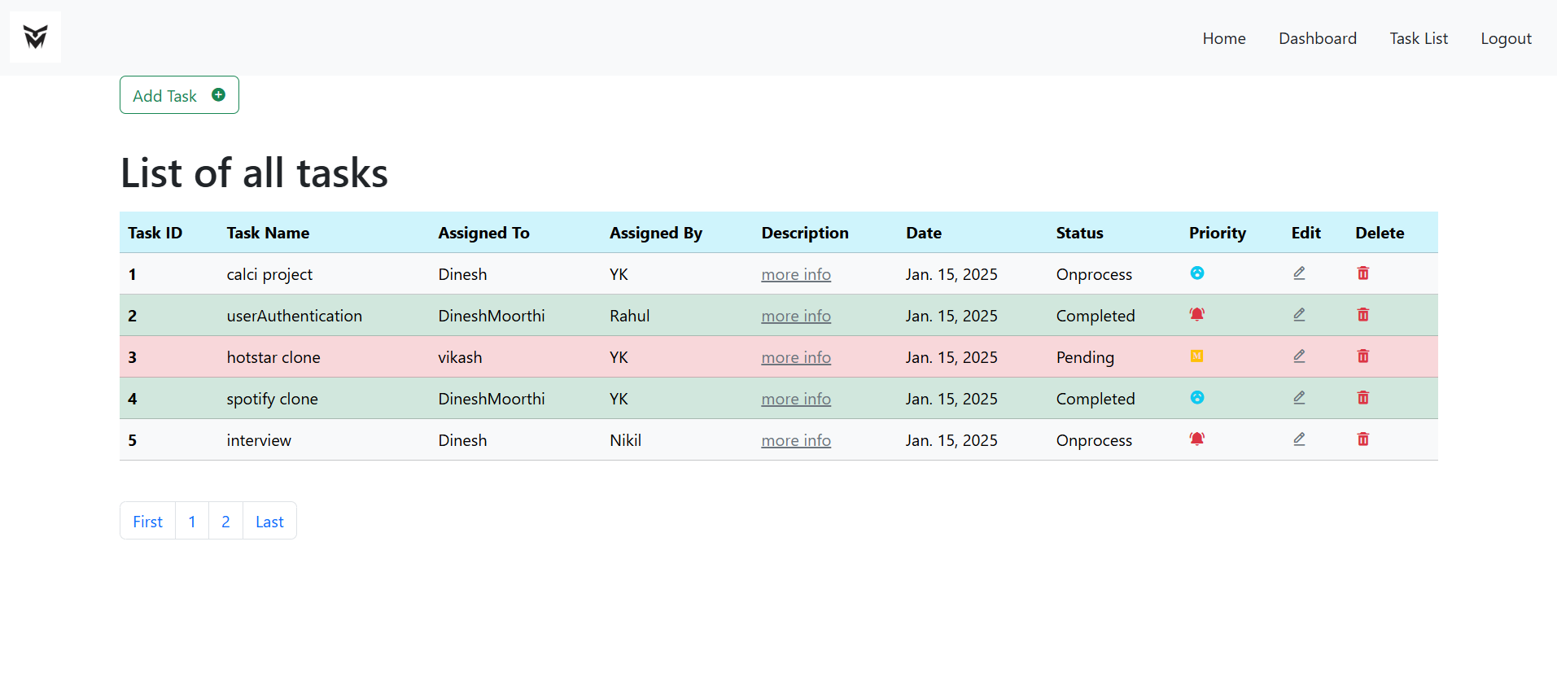Open more info for spotify clone

(x=796, y=400)
